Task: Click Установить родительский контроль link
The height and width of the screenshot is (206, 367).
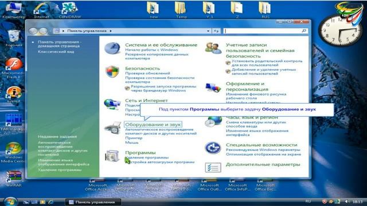Action: tap(267, 63)
